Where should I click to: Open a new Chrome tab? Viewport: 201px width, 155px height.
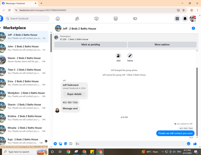[41, 3]
